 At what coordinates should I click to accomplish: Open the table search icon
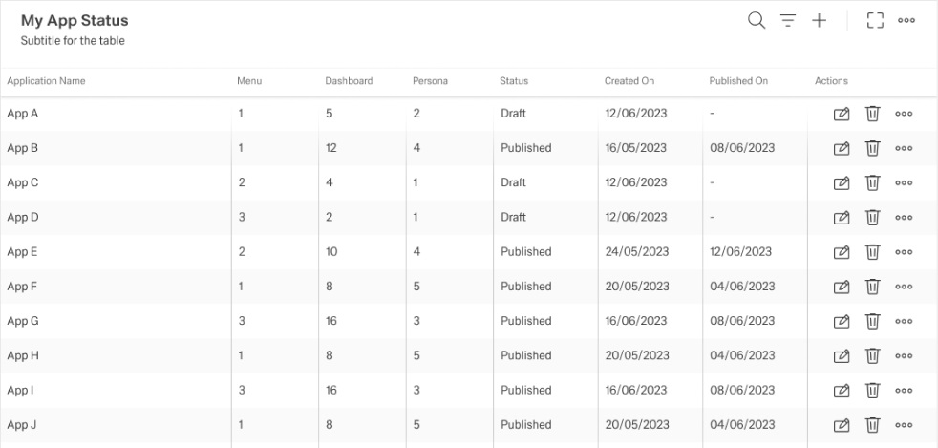click(757, 21)
